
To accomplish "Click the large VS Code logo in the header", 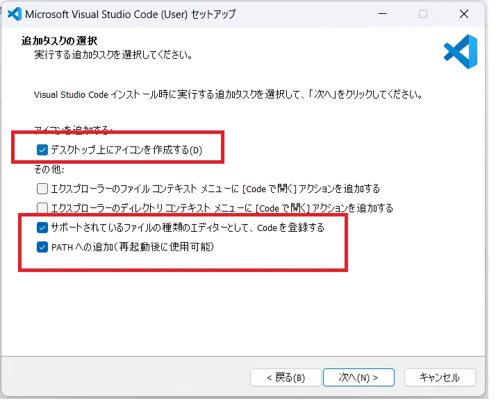I will (461, 52).
